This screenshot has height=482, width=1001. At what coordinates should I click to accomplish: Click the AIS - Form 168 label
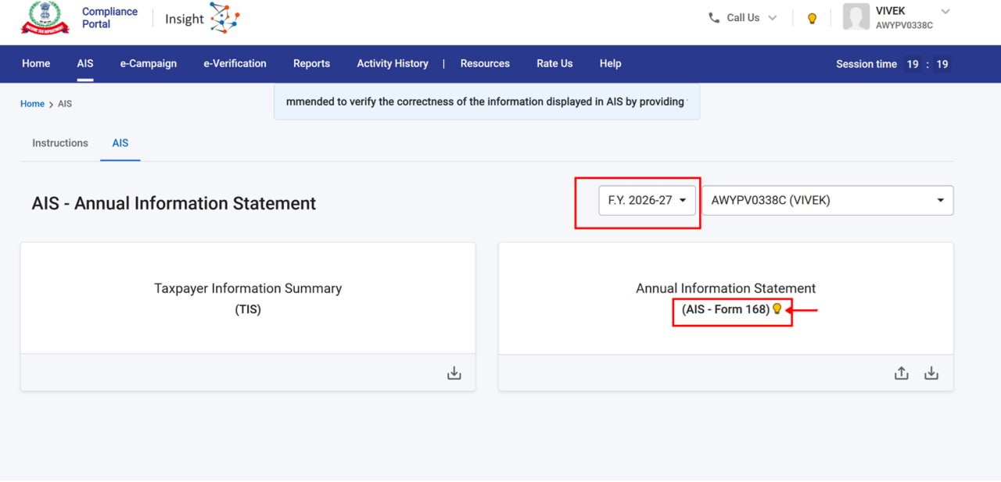pyautogui.click(x=726, y=309)
